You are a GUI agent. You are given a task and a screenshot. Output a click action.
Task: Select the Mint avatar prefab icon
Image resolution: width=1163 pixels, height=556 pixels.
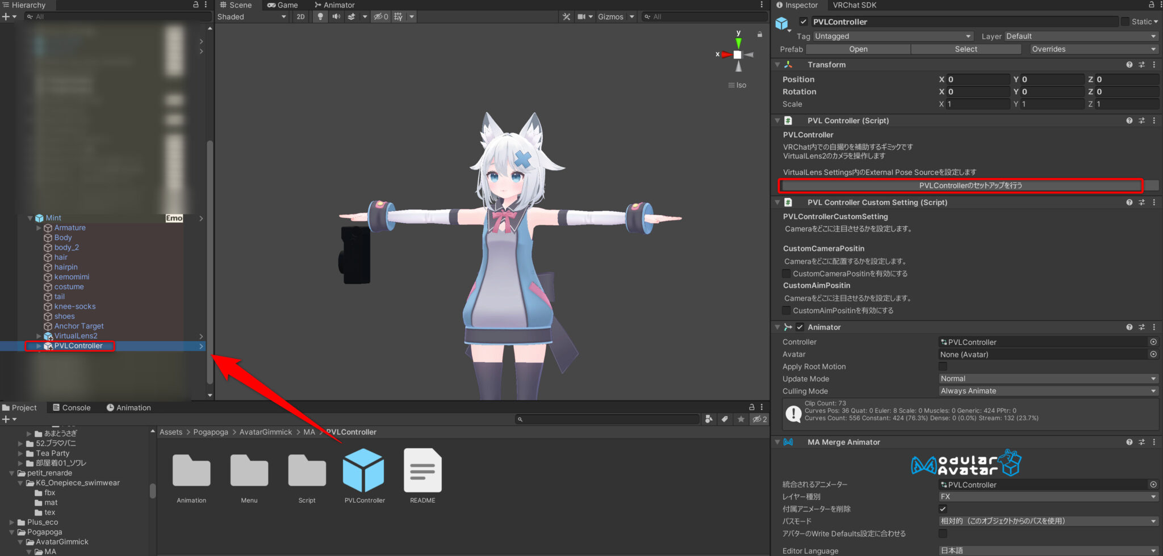coord(40,218)
